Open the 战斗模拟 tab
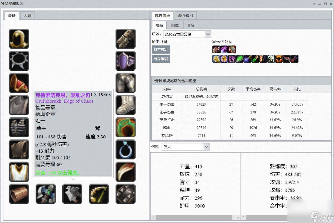The height and width of the screenshot is (223, 334). click(x=186, y=15)
